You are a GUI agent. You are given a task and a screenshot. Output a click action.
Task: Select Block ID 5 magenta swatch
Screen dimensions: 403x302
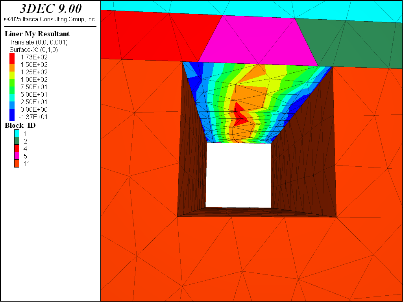click(x=17, y=156)
